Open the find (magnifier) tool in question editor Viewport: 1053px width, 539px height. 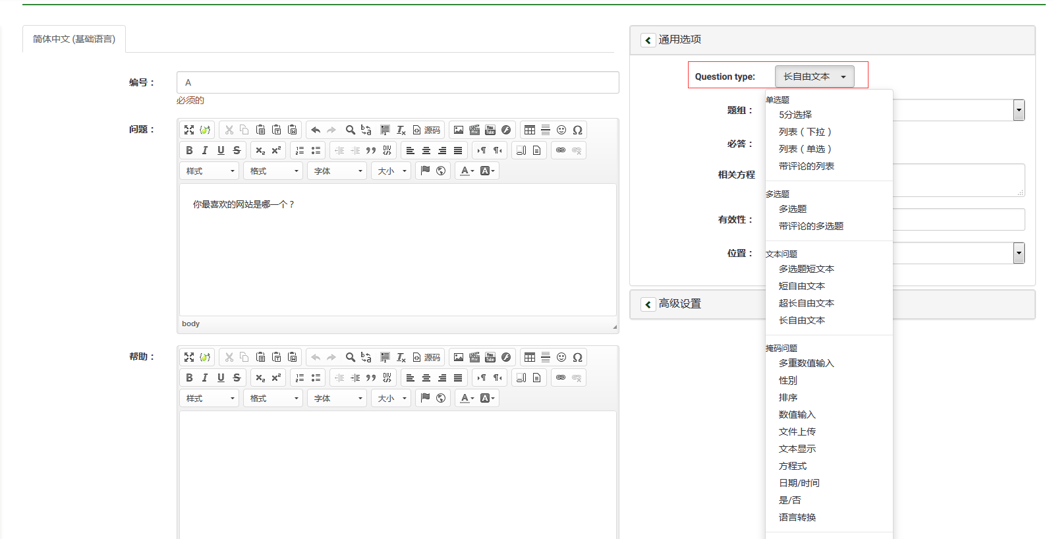coord(351,130)
